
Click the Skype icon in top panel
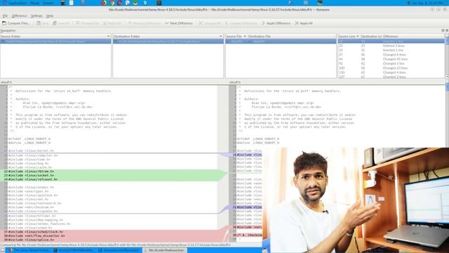(x=145, y=3)
